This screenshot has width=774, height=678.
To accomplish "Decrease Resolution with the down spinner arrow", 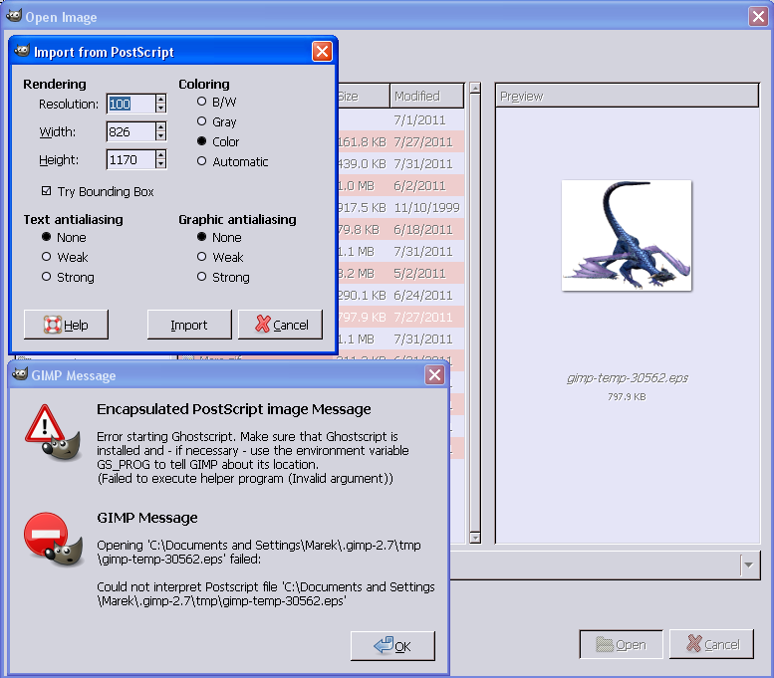I will pos(161,109).
